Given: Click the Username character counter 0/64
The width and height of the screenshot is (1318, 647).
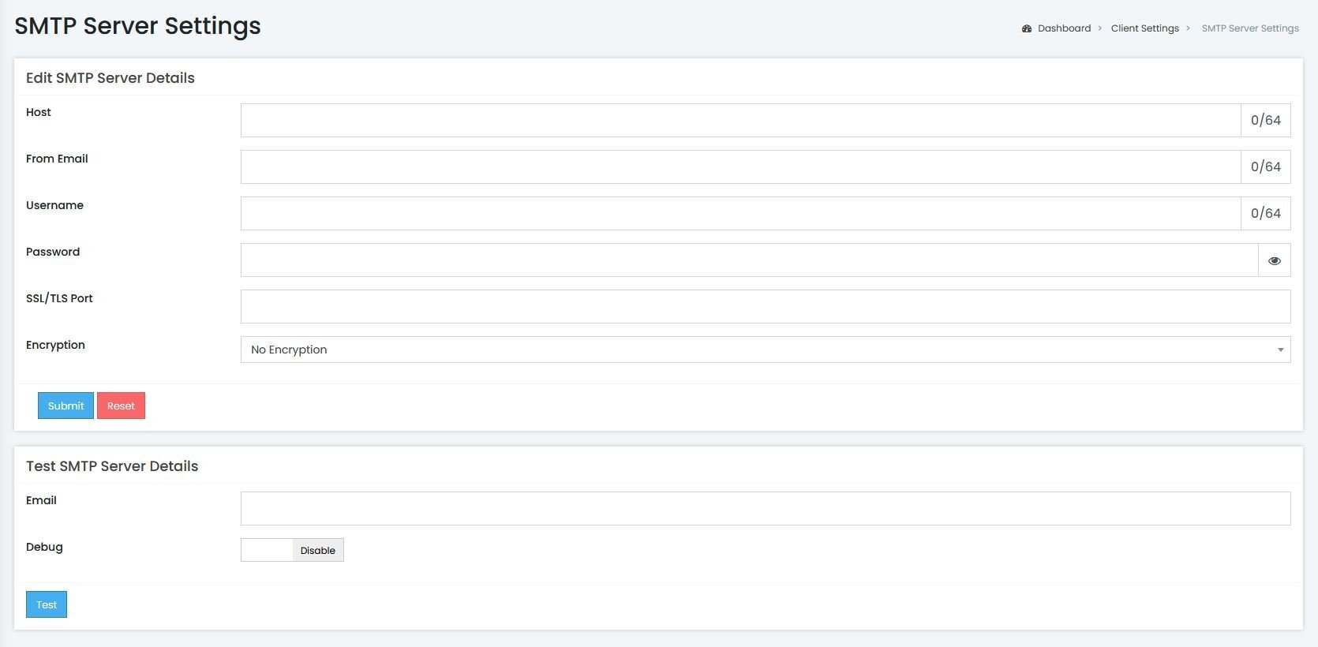Looking at the screenshot, I should pos(1266,213).
